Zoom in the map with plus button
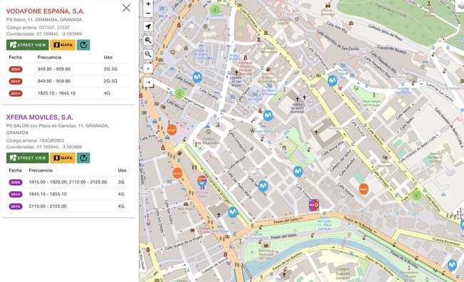 [148, 4]
